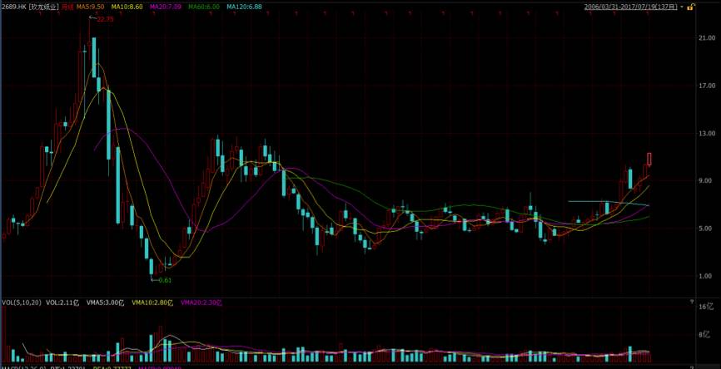Click the 22.35 highest price marker

tap(105, 18)
